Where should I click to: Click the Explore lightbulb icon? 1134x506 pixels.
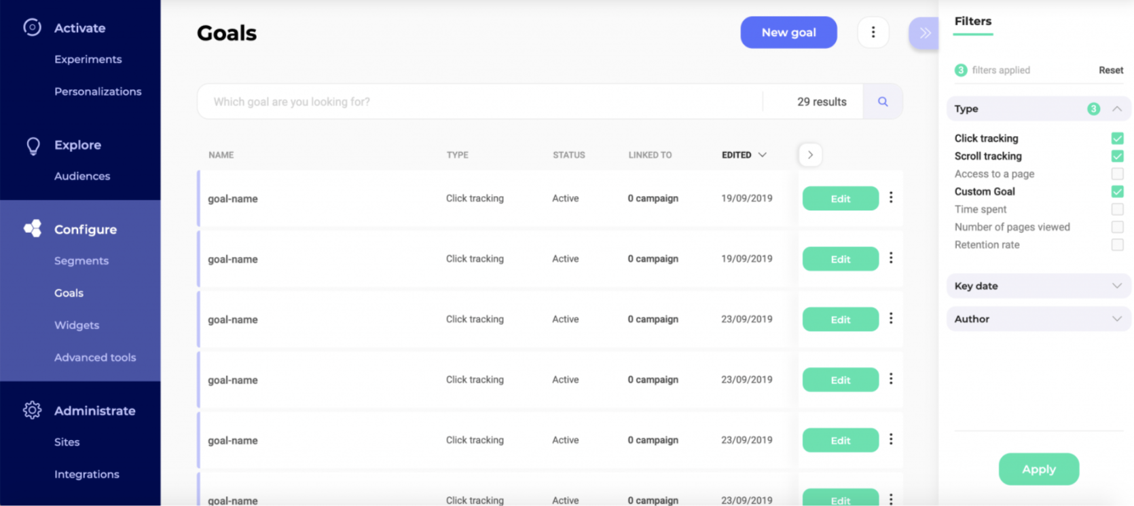point(33,146)
